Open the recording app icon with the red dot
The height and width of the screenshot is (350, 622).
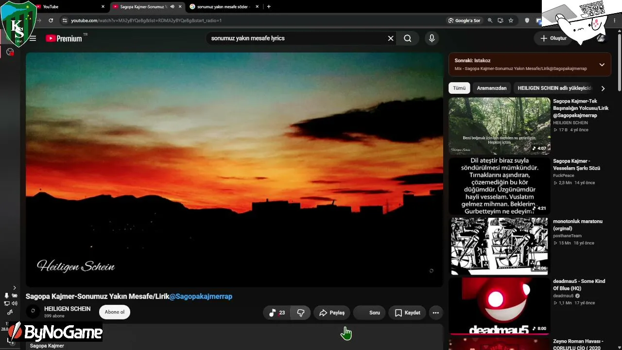(x=10, y=52)
